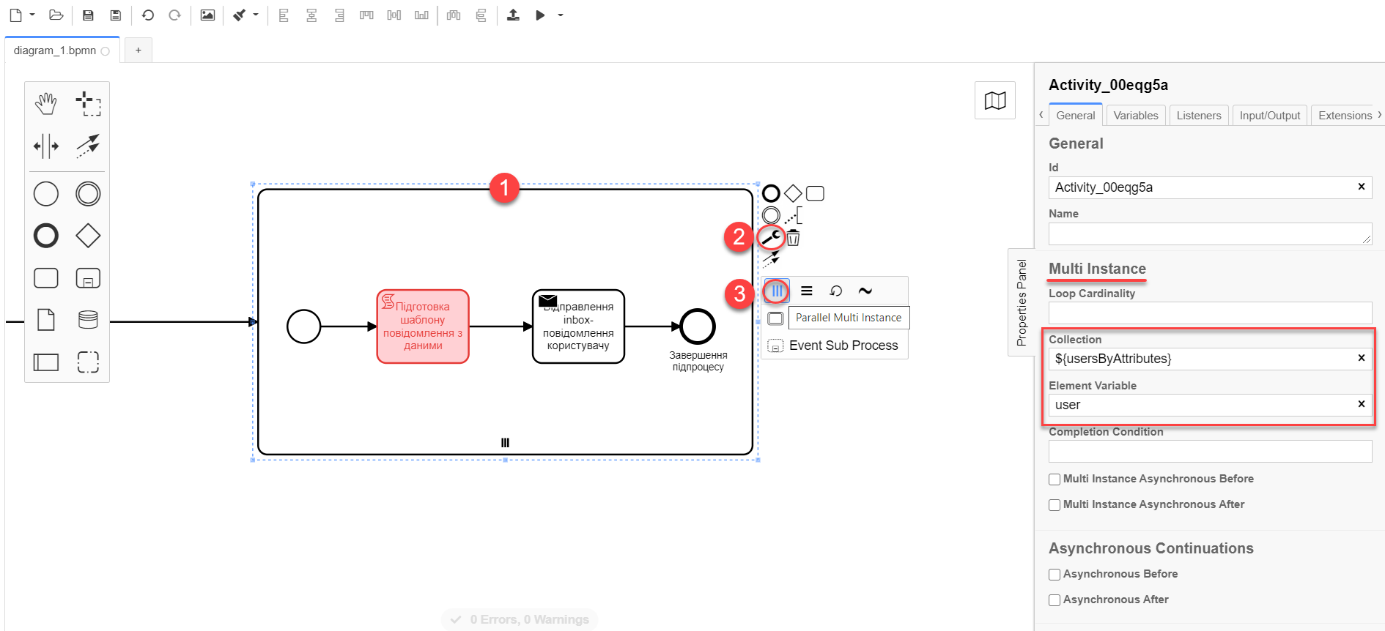Select the hand tool in palette
Image resolution: width=1385 pixels, height=631 pixels.
(45, 104)
